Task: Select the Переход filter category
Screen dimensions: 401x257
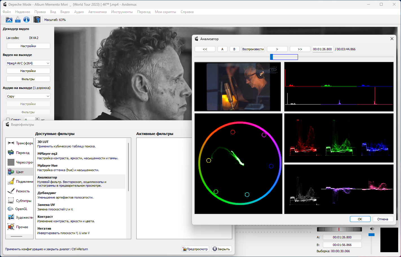Action: click(x=19, y=153)
